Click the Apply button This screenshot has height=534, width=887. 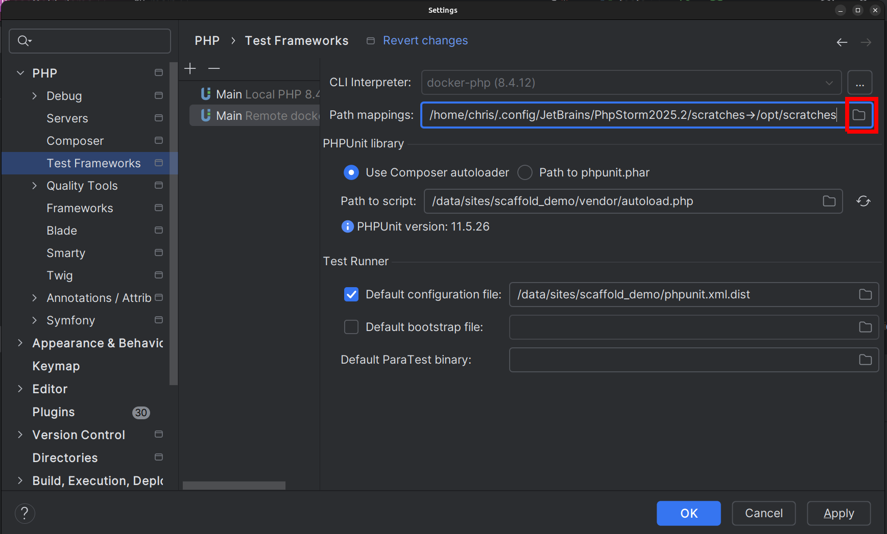[838, 513]
